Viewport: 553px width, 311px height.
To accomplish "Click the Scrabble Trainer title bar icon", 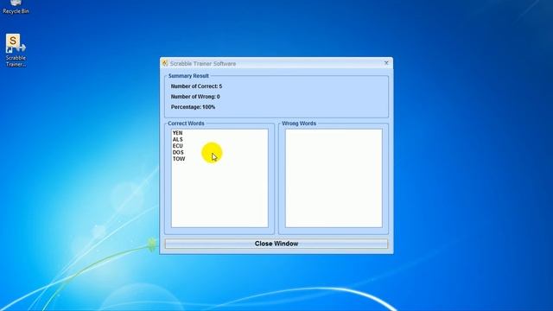I will click(x=165, y=63).
